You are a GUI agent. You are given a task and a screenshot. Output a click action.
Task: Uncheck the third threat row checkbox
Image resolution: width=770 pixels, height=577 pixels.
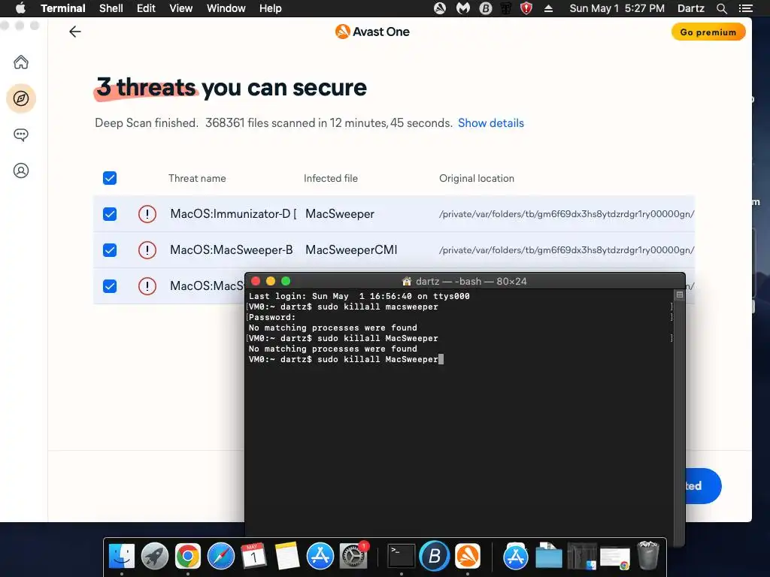(110, 286)
